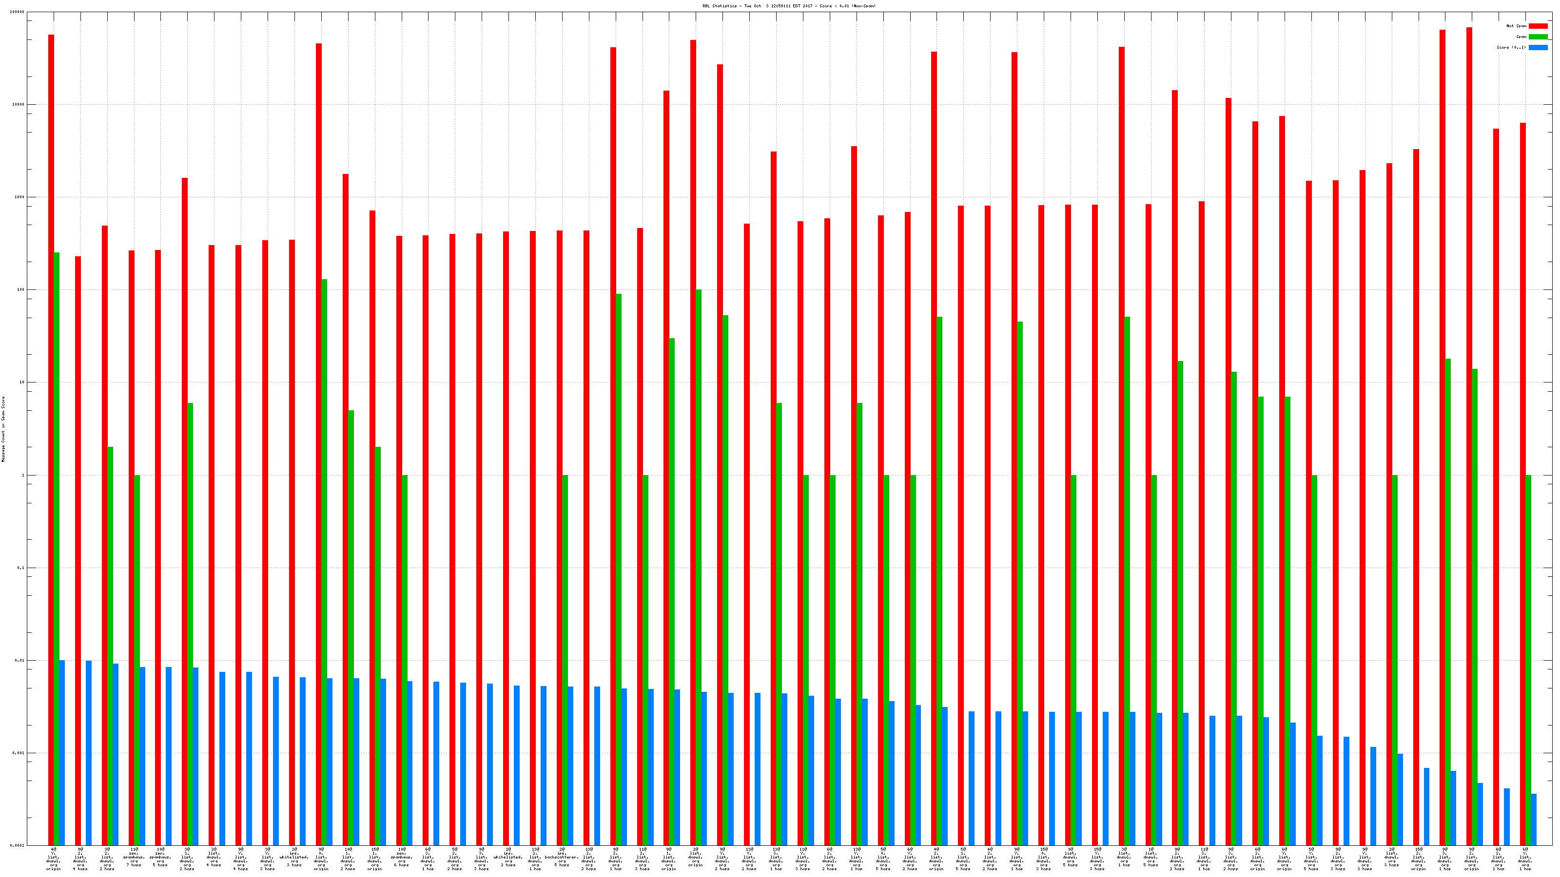Click the 1000 y-axis tick label
This screenshot has width=1560, height=877.
[x=20, y=197]
